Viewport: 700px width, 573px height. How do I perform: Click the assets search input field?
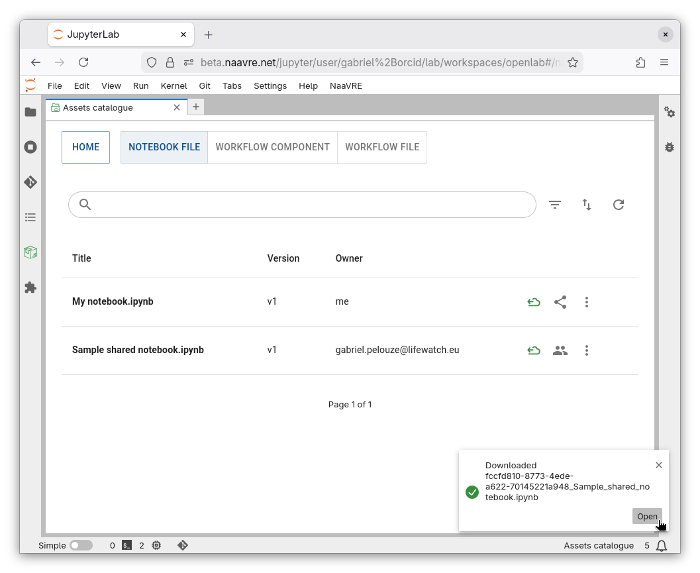click(x=311, y=205)
